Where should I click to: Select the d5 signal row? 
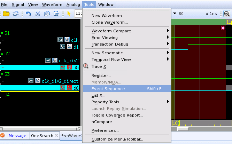click(39, 67)
